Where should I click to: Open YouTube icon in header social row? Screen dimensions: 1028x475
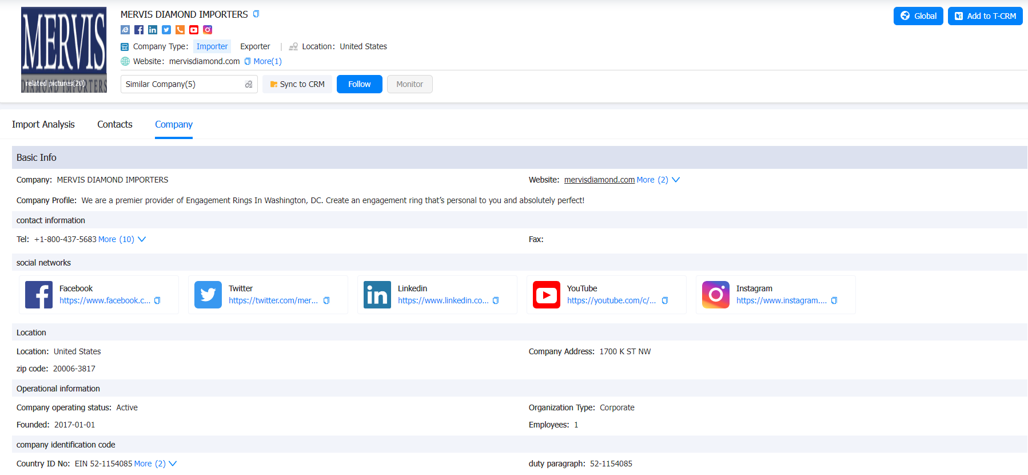tap(194, 30)
